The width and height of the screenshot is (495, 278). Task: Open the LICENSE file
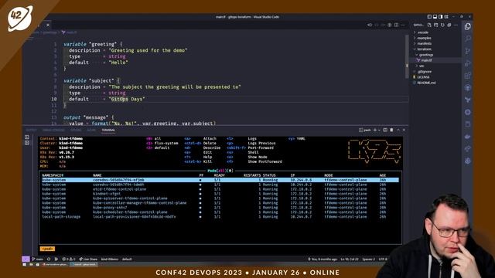[x=423, y=77]
